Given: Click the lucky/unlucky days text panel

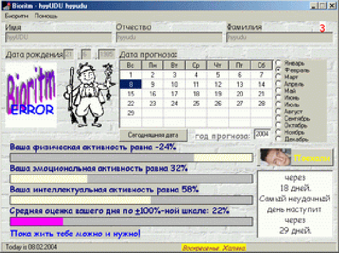Looking at the screenshot, I should point(295,204).
